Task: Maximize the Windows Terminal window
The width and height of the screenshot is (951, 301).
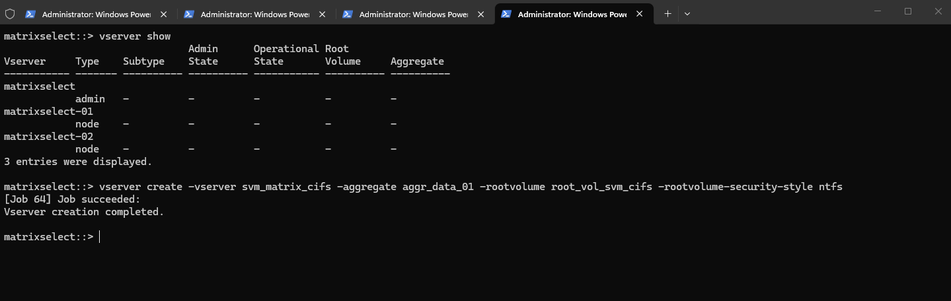Action: 908,11
